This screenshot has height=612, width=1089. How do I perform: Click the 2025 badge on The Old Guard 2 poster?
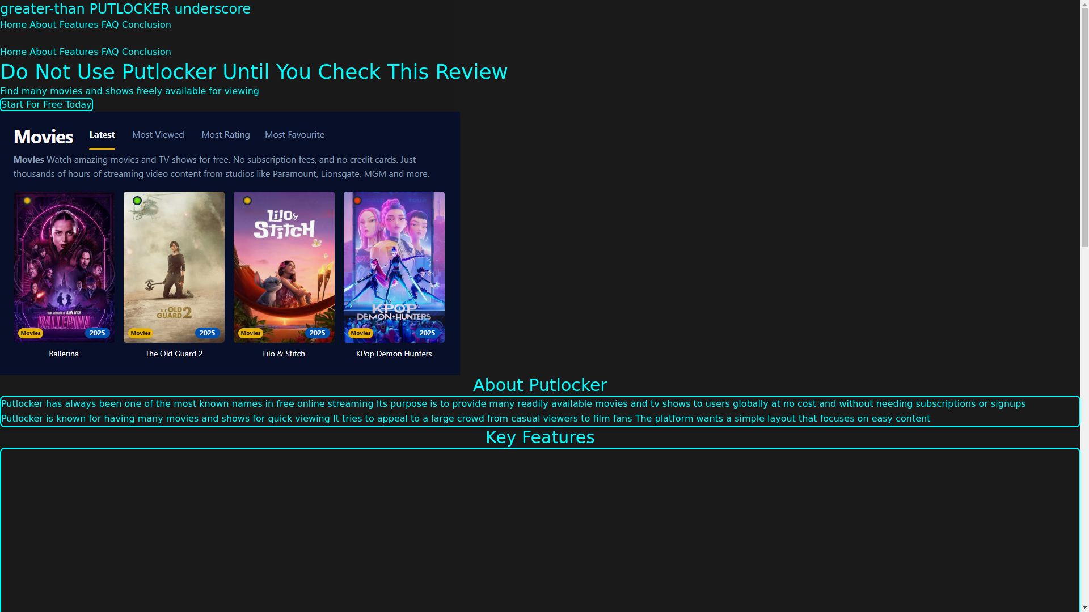tap(208, 333)
